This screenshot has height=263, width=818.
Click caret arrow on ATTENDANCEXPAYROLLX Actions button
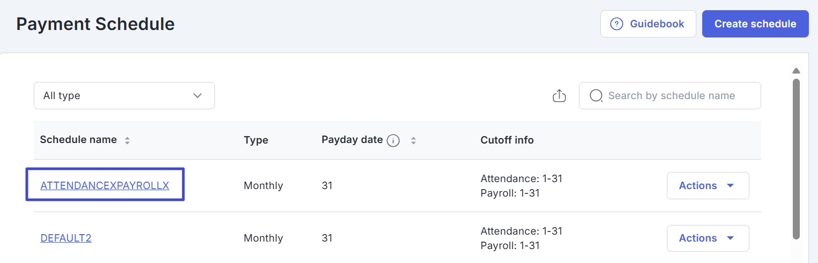click(730, 186)
